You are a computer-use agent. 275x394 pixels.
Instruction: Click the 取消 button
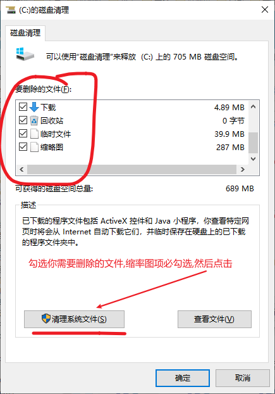pos(242,378)
